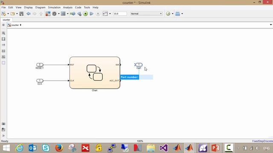Screen dimensions: 273x153
Task: Open the Simulation menu
Action: pyautogui.click(x=54, y=8)
